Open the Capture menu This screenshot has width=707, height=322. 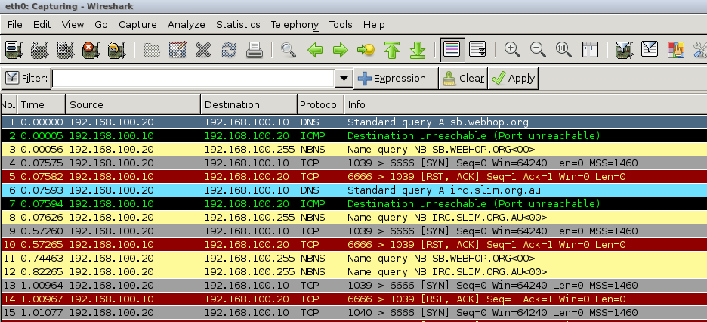137,24
